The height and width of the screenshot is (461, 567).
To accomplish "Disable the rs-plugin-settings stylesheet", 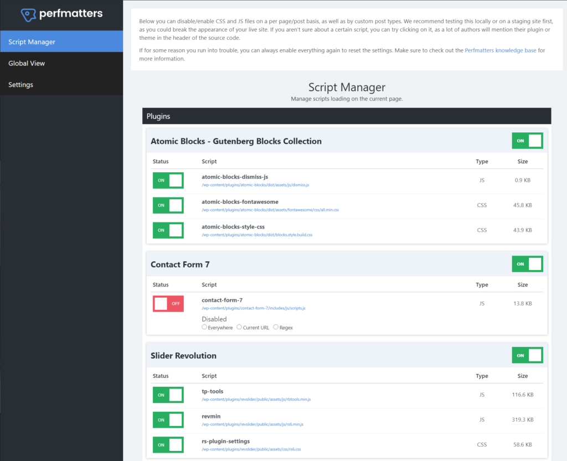I will (168, 444).
